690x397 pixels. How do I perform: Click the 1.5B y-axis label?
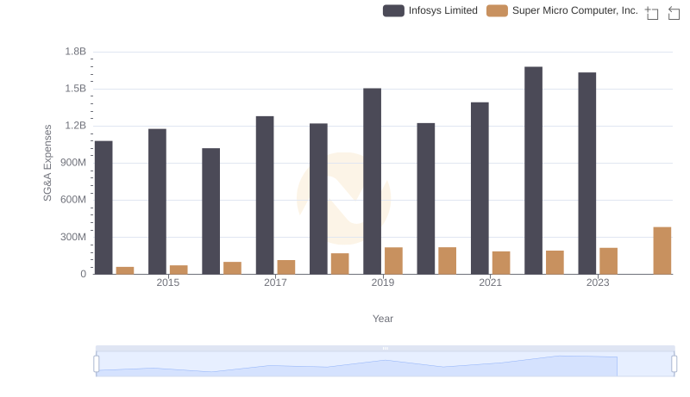(x=76, y=89)
